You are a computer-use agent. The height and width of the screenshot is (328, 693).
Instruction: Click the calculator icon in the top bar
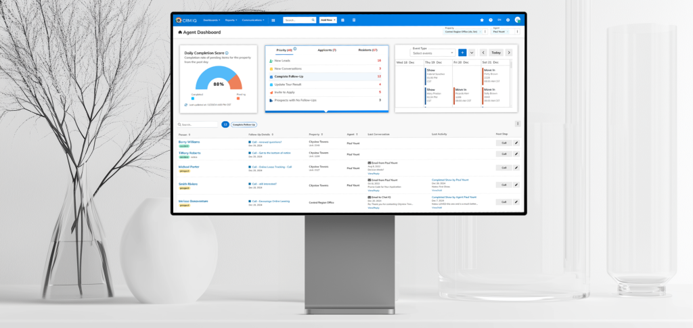pos(354,20)
